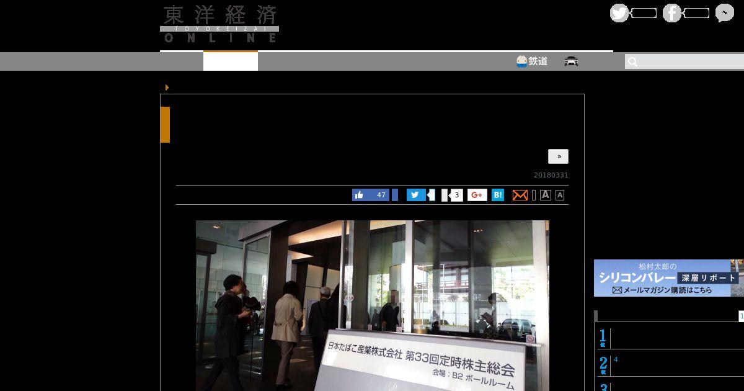Select the larger font size A

click(x=546, y=195)
